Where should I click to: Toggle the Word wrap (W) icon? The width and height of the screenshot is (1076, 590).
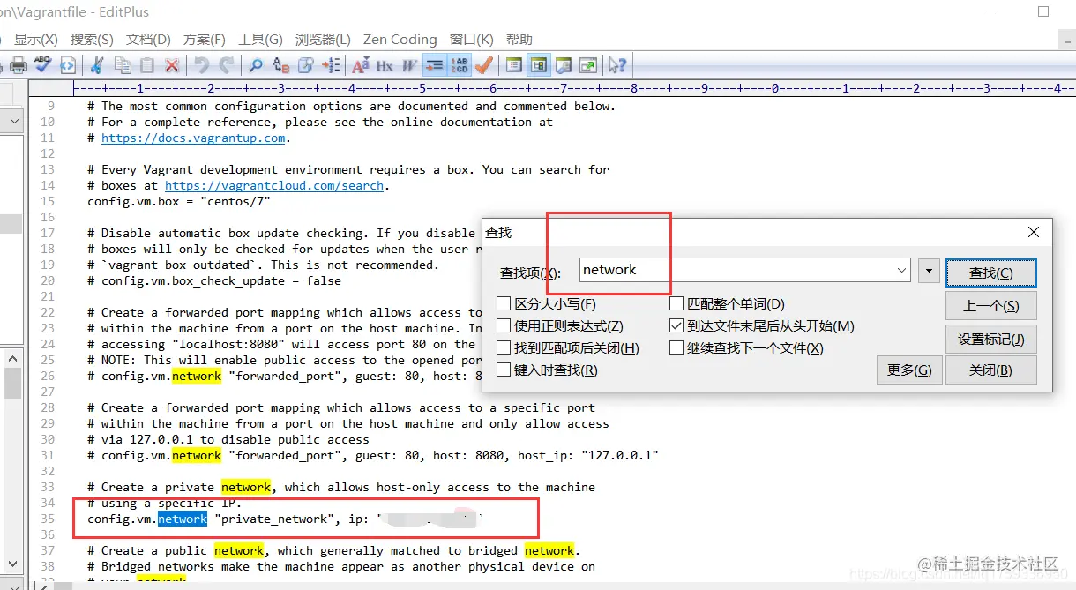tap(409, 65)
